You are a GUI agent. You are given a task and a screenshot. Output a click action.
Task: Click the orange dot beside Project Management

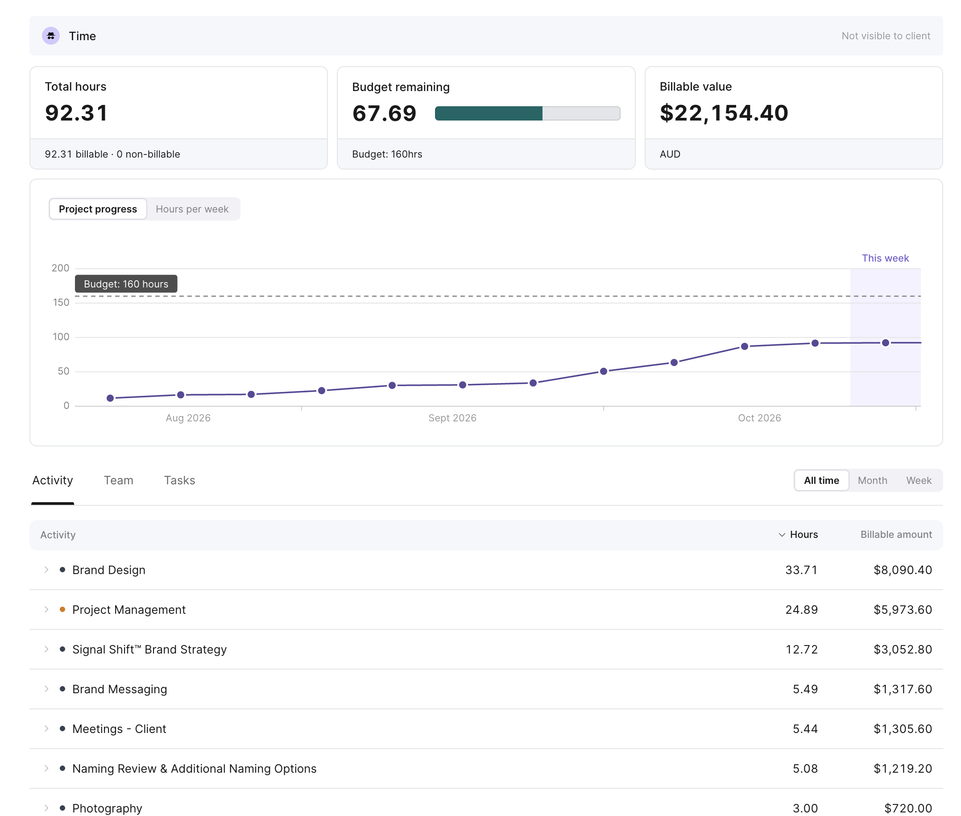pyautogui.click(x=62, y=609)
